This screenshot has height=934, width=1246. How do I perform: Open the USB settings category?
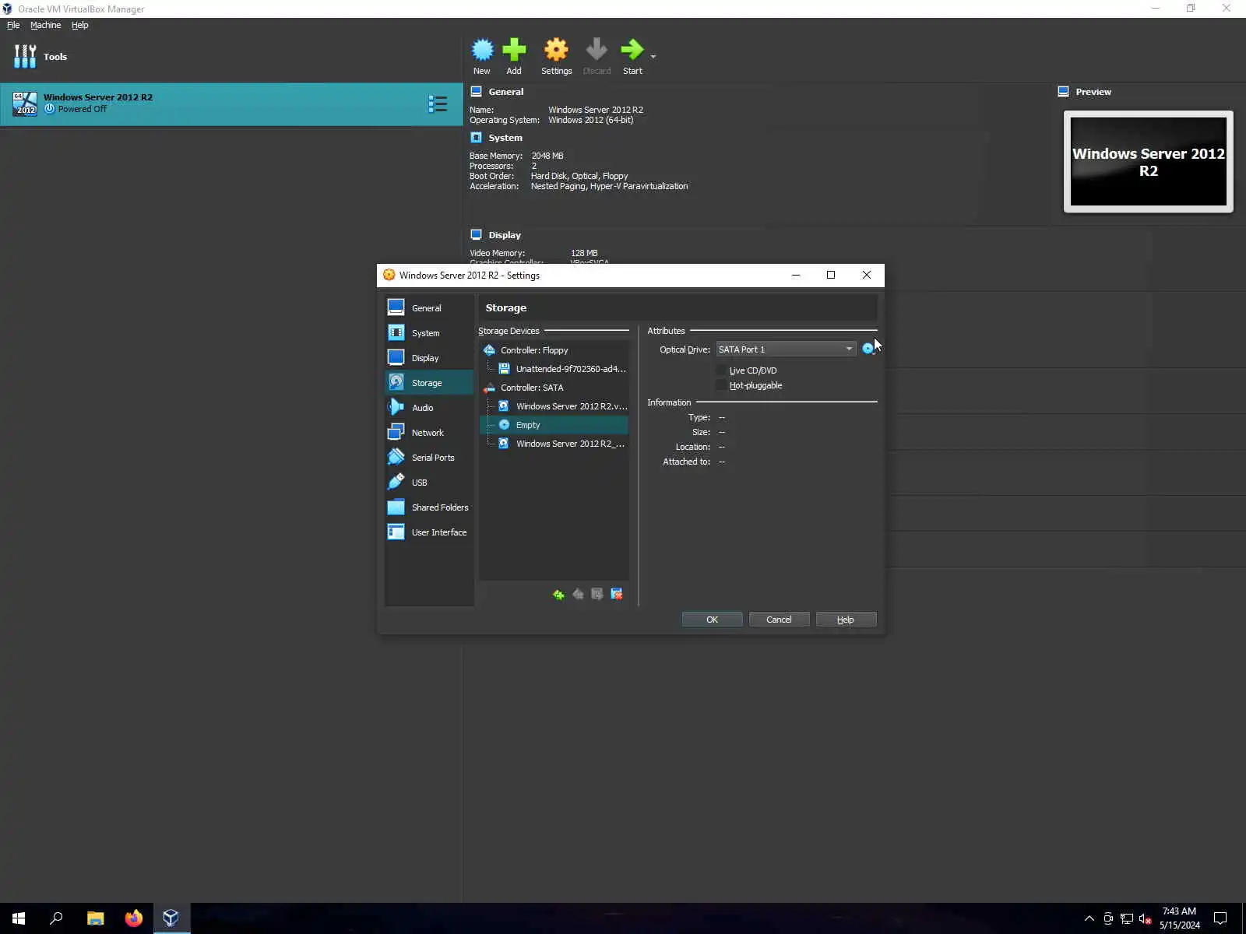(429, 483)
